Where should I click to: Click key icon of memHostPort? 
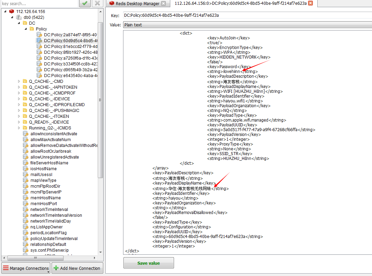tap(26, 203)
